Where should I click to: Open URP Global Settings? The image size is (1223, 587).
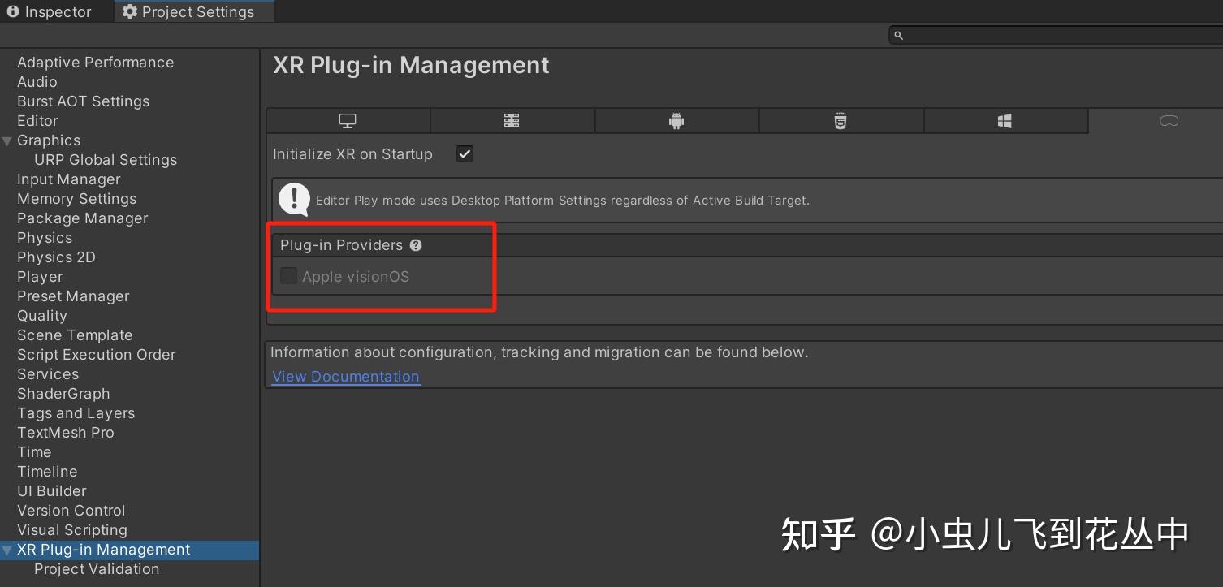click(x=106, y=160)
